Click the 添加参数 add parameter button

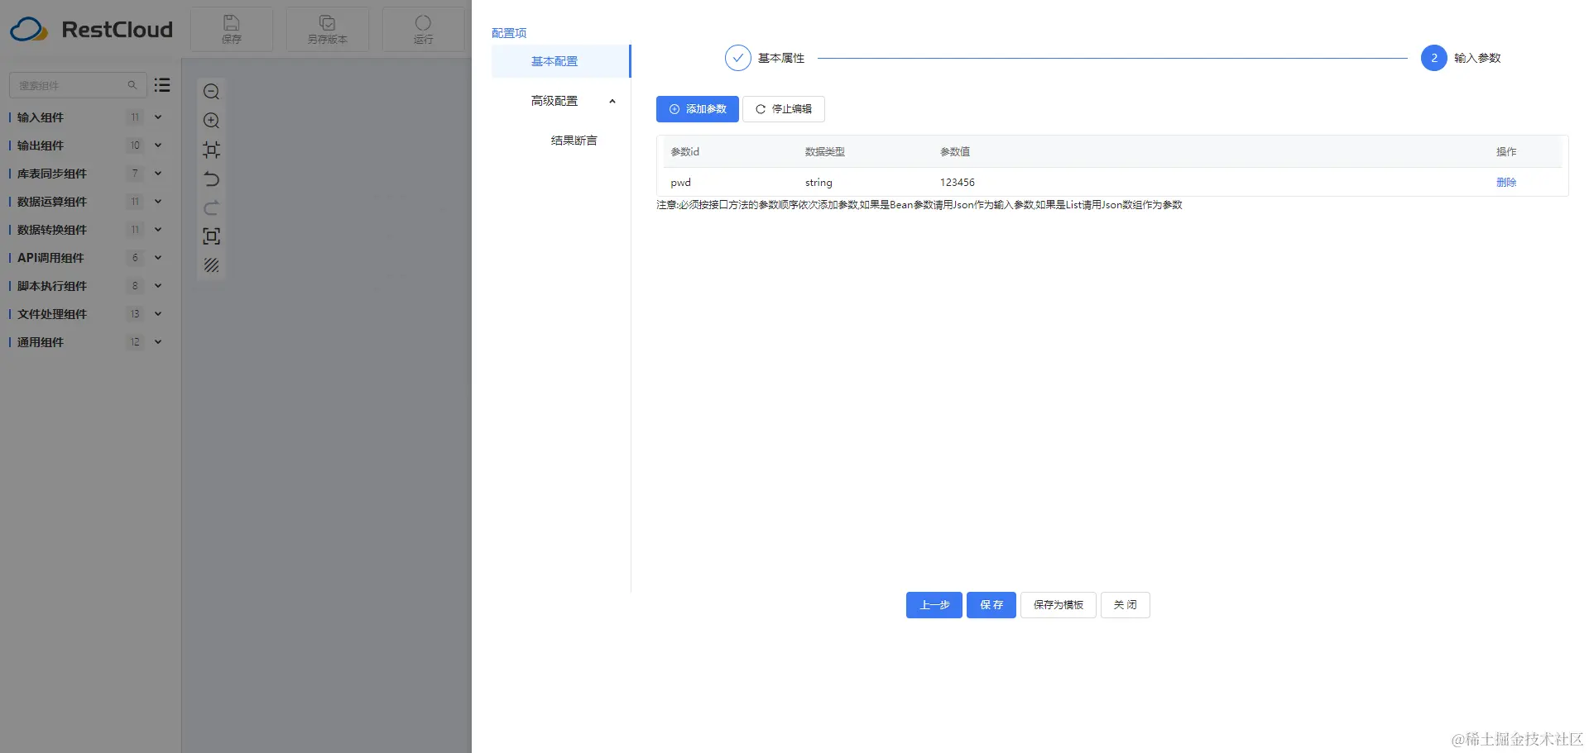[x=698, y=109]
